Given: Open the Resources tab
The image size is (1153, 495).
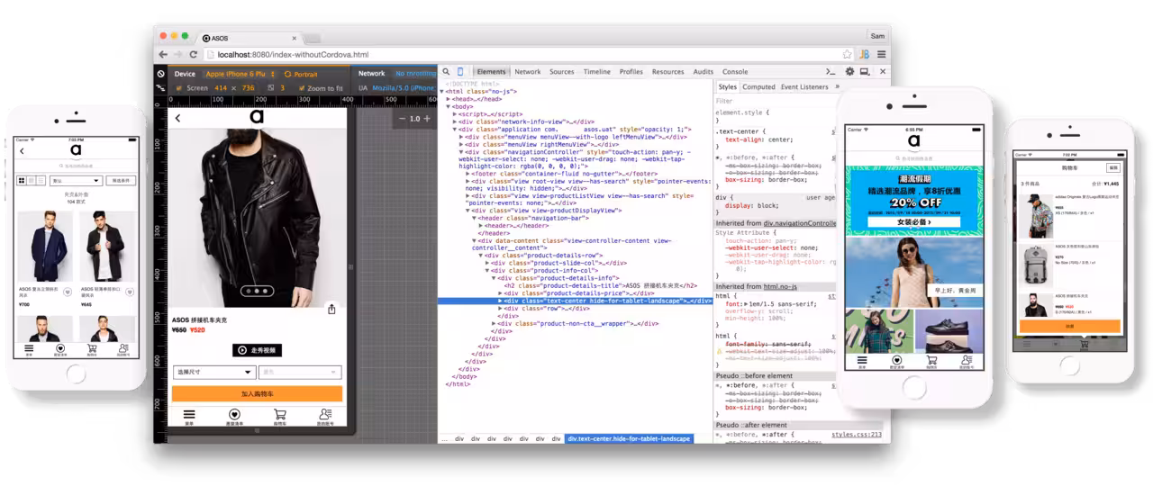Looking at the screenshot, I should 668,72.
